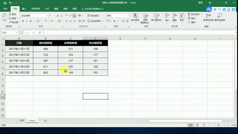Click the Increase Decimal icon
Viewport: 238px width, 134px height.
123,21
